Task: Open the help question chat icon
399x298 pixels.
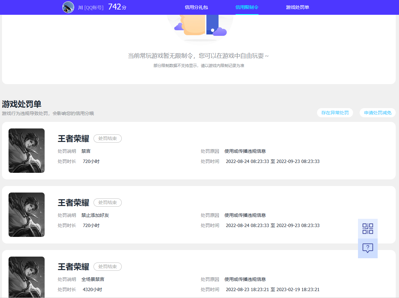Action: pos(368,248)
